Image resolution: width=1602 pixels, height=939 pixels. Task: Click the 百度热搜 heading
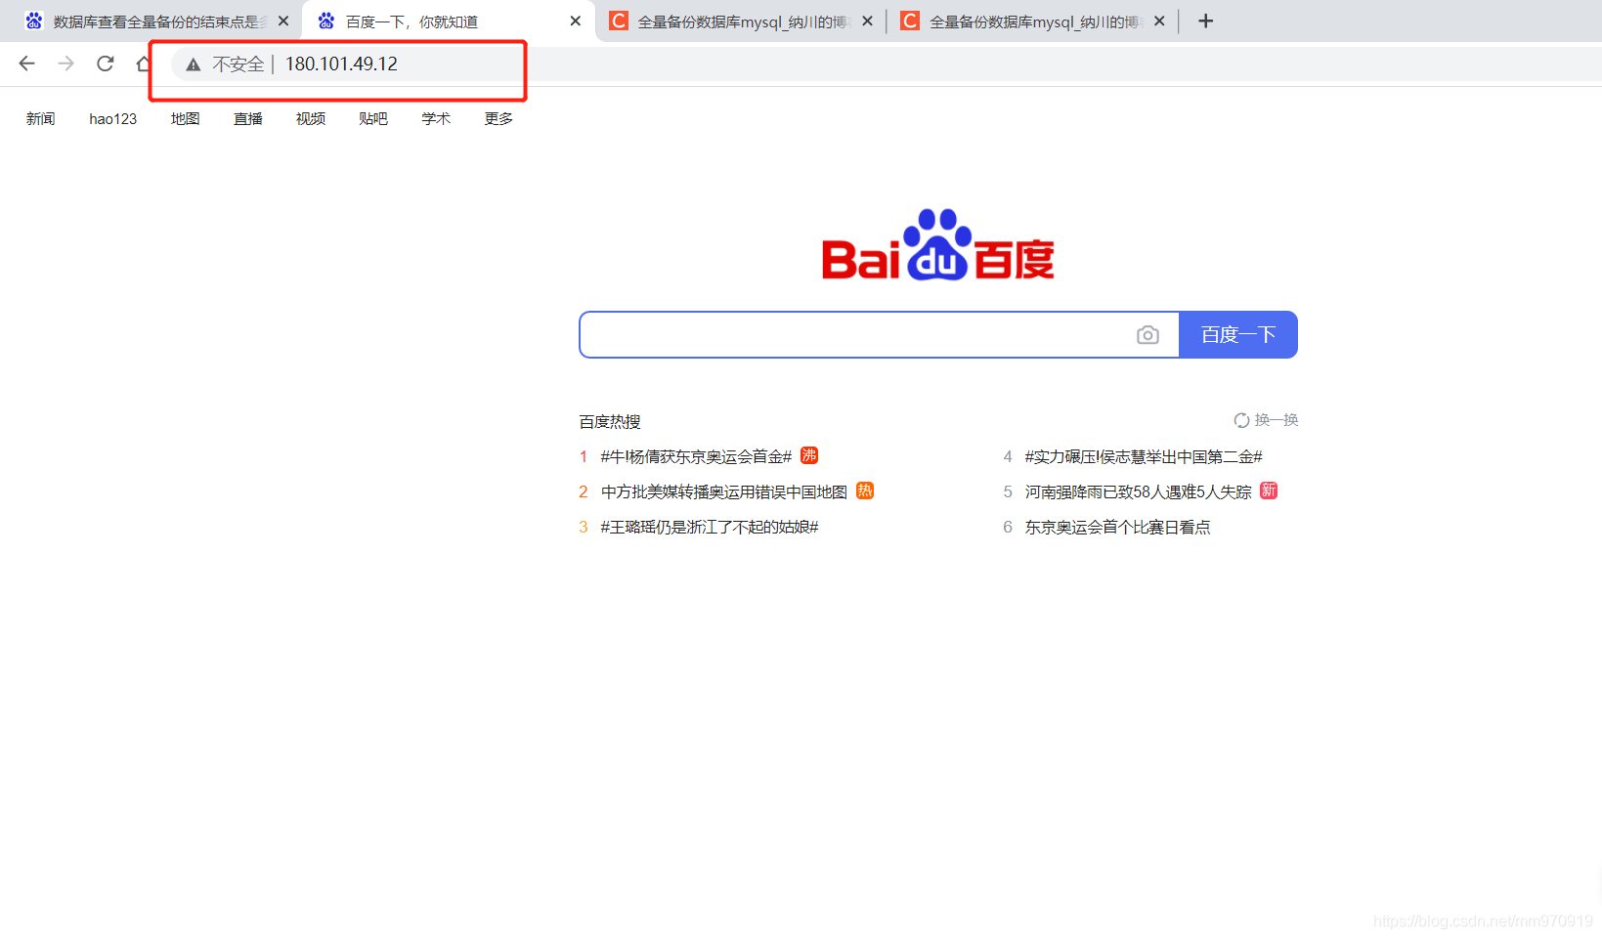(610, 421)
